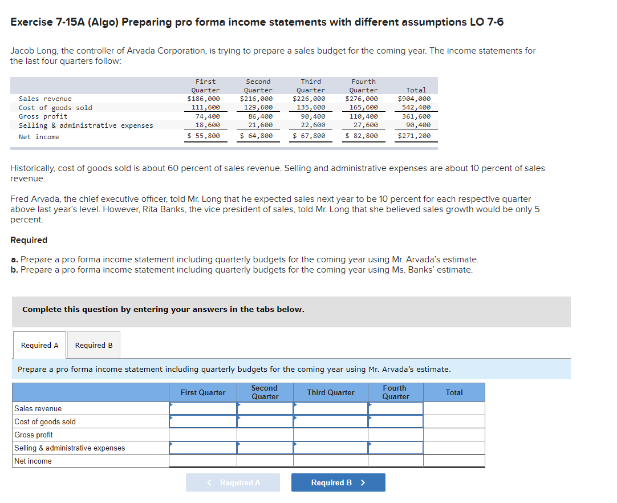Click the Required B navigation button
Viewport: 617px width, 503px height.
(338, 482)
